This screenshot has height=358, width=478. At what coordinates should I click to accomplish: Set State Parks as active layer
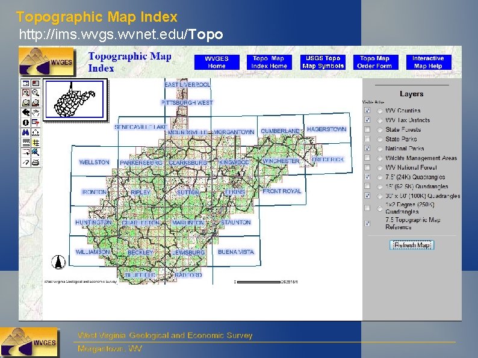(379, 139)
